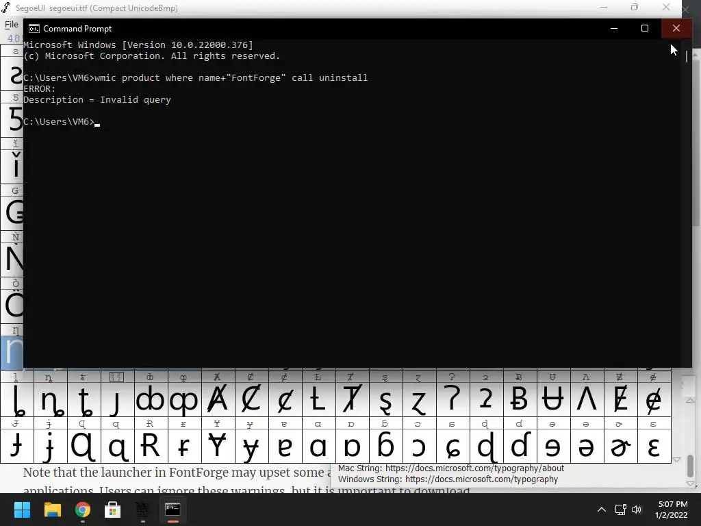Click the 'Note that the launcher in FontForge' text
701x526 pixels.
tap(177, 473)
